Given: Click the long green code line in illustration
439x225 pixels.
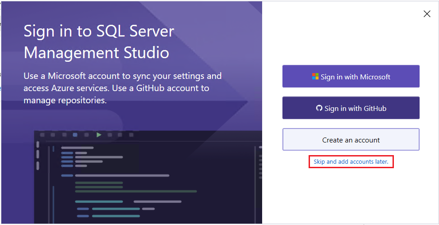Looking at the screenshot, I should [x=136, y=192].
